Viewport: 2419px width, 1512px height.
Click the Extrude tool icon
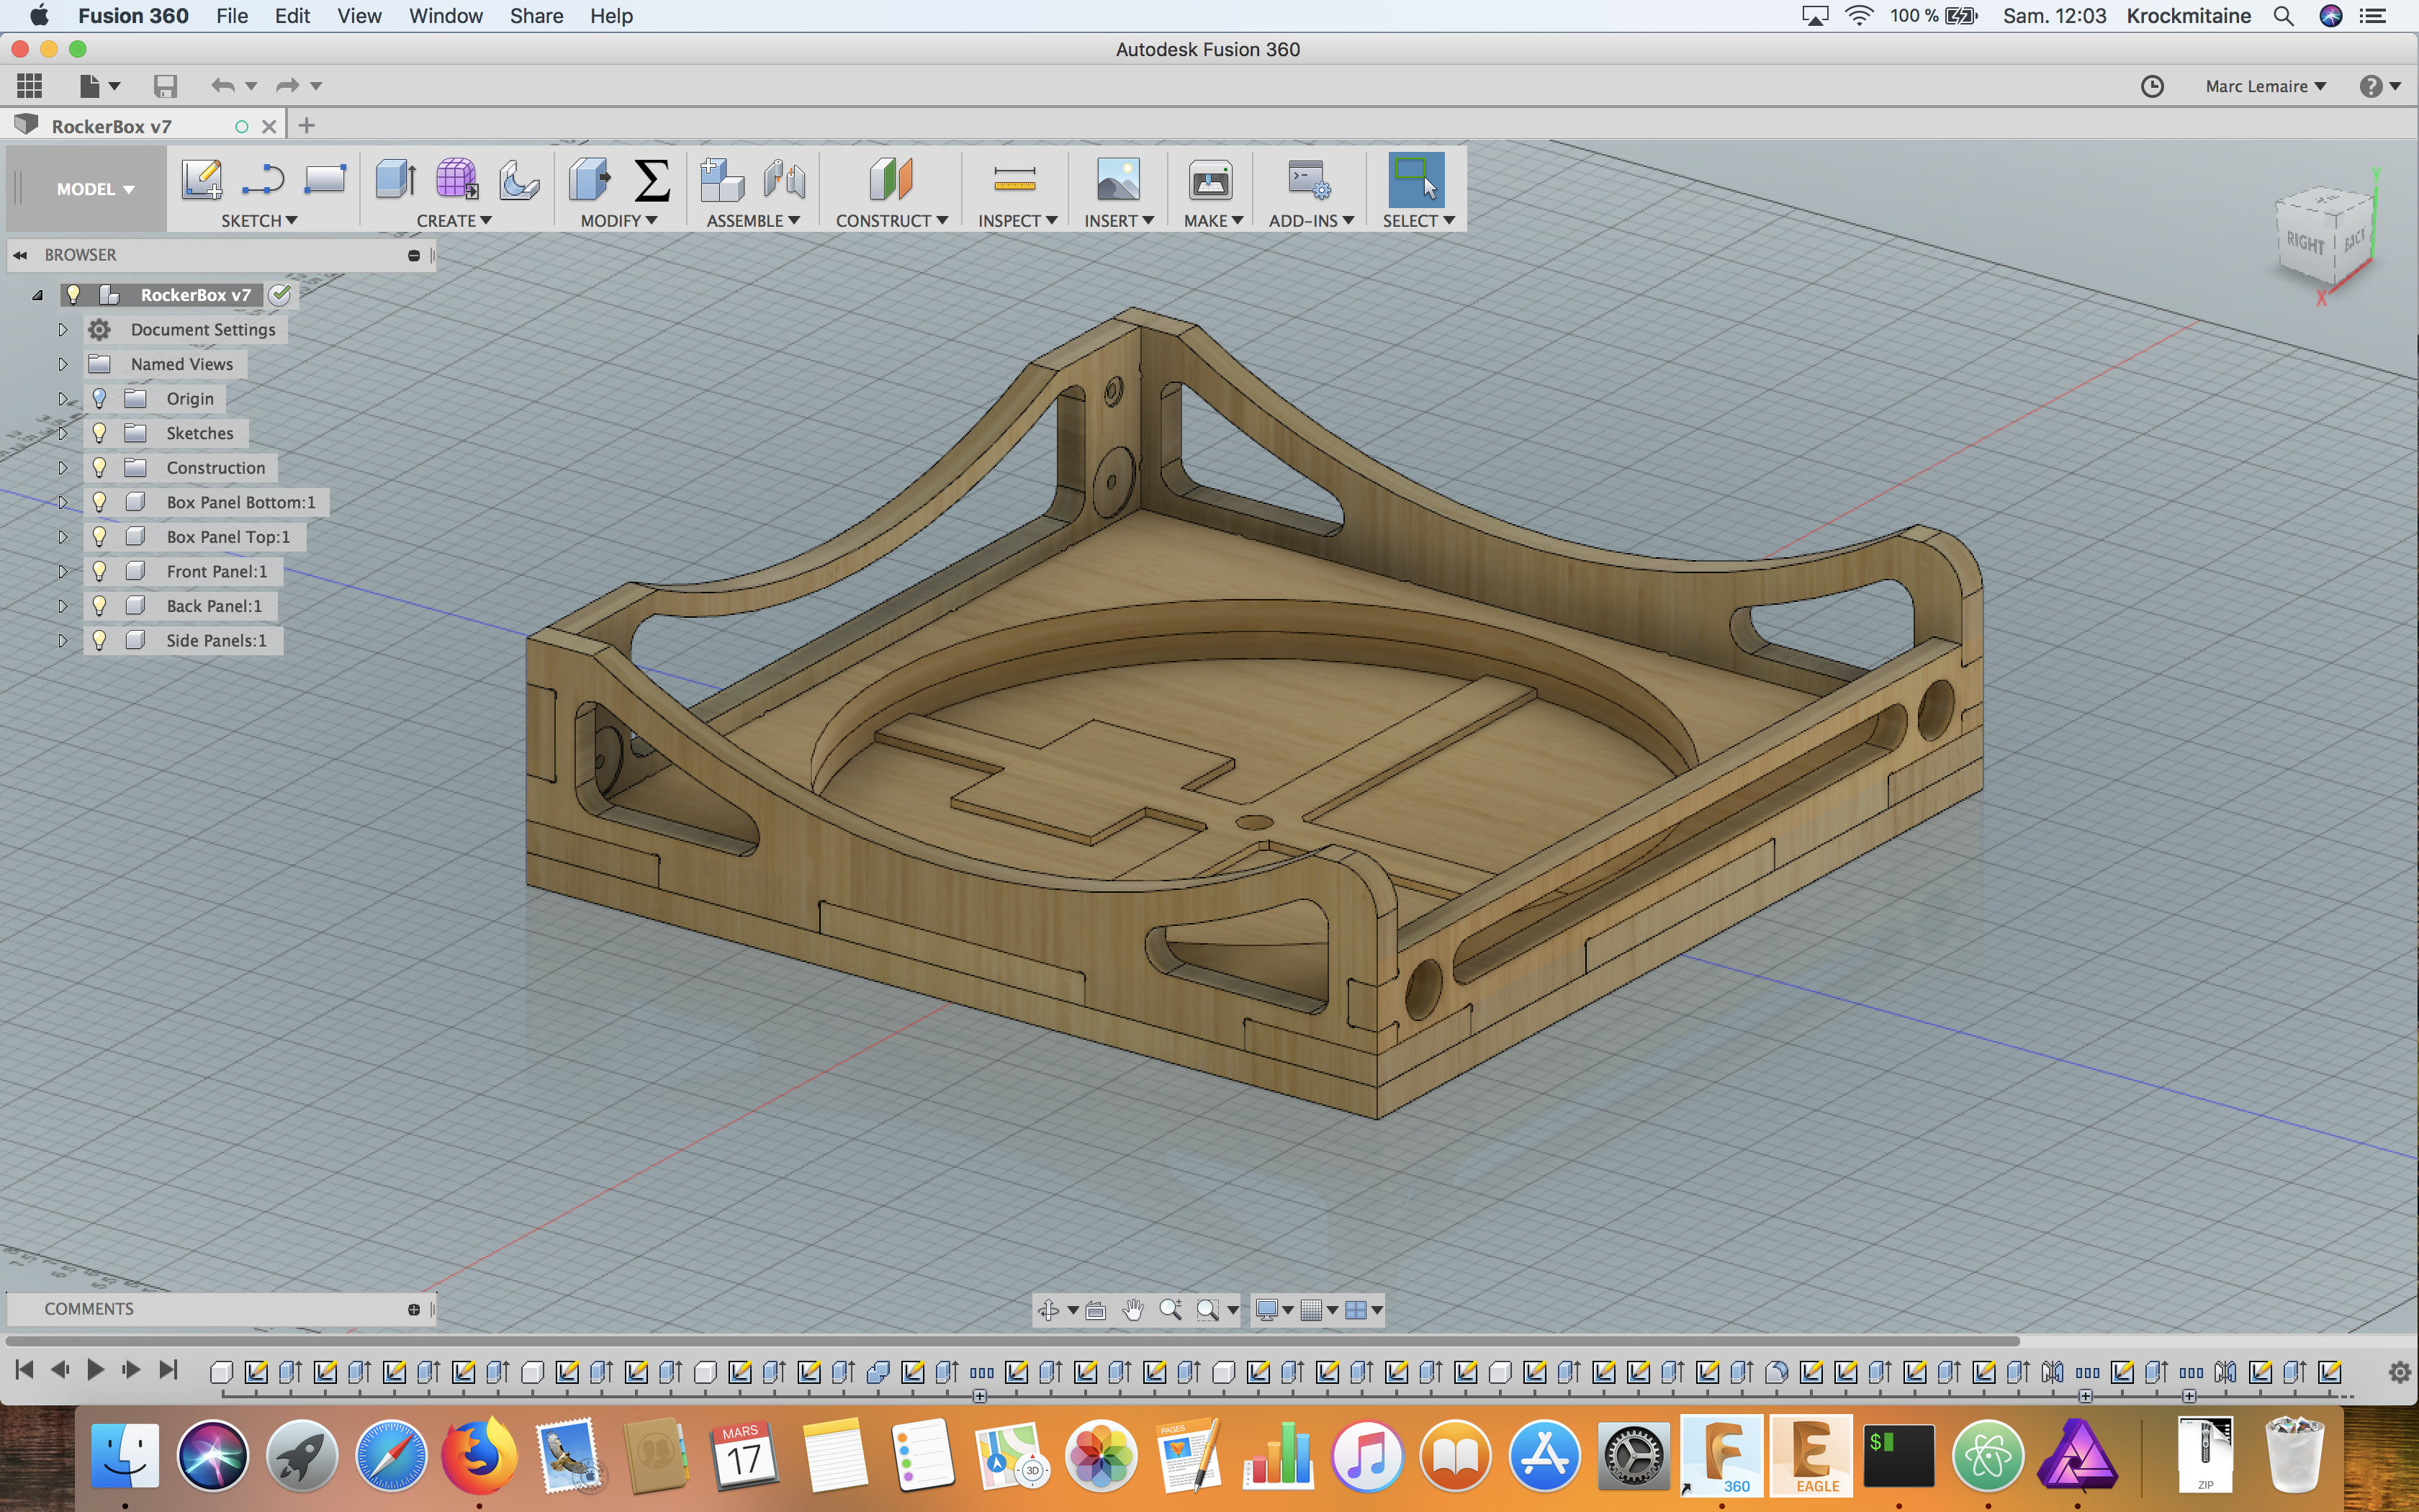point(396,180)
